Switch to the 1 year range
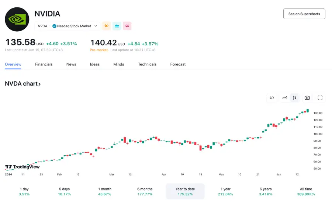 coord(225,191)
